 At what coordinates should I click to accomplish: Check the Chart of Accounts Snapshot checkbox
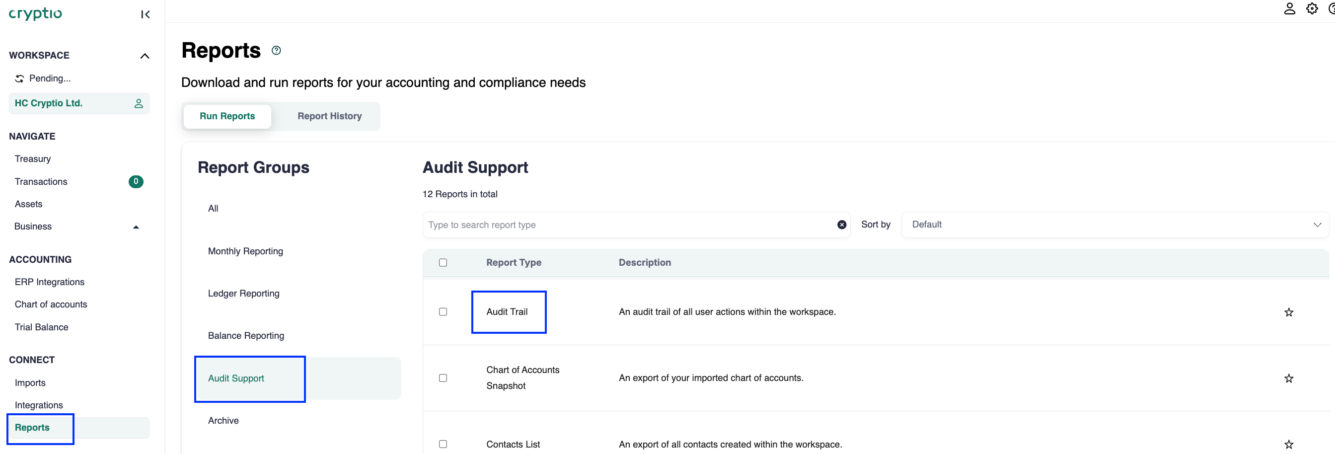[443, 378]
